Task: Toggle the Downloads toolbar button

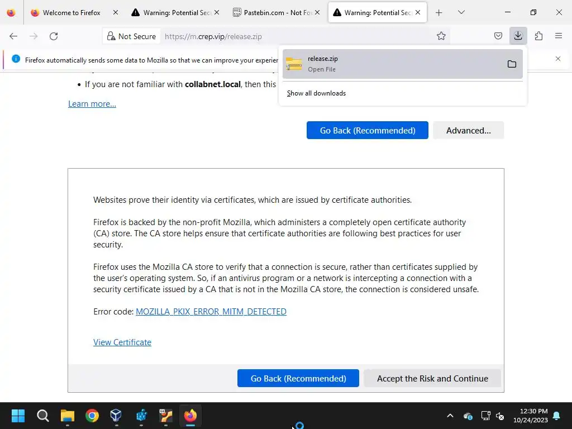Action: click(x=518, y=36)
